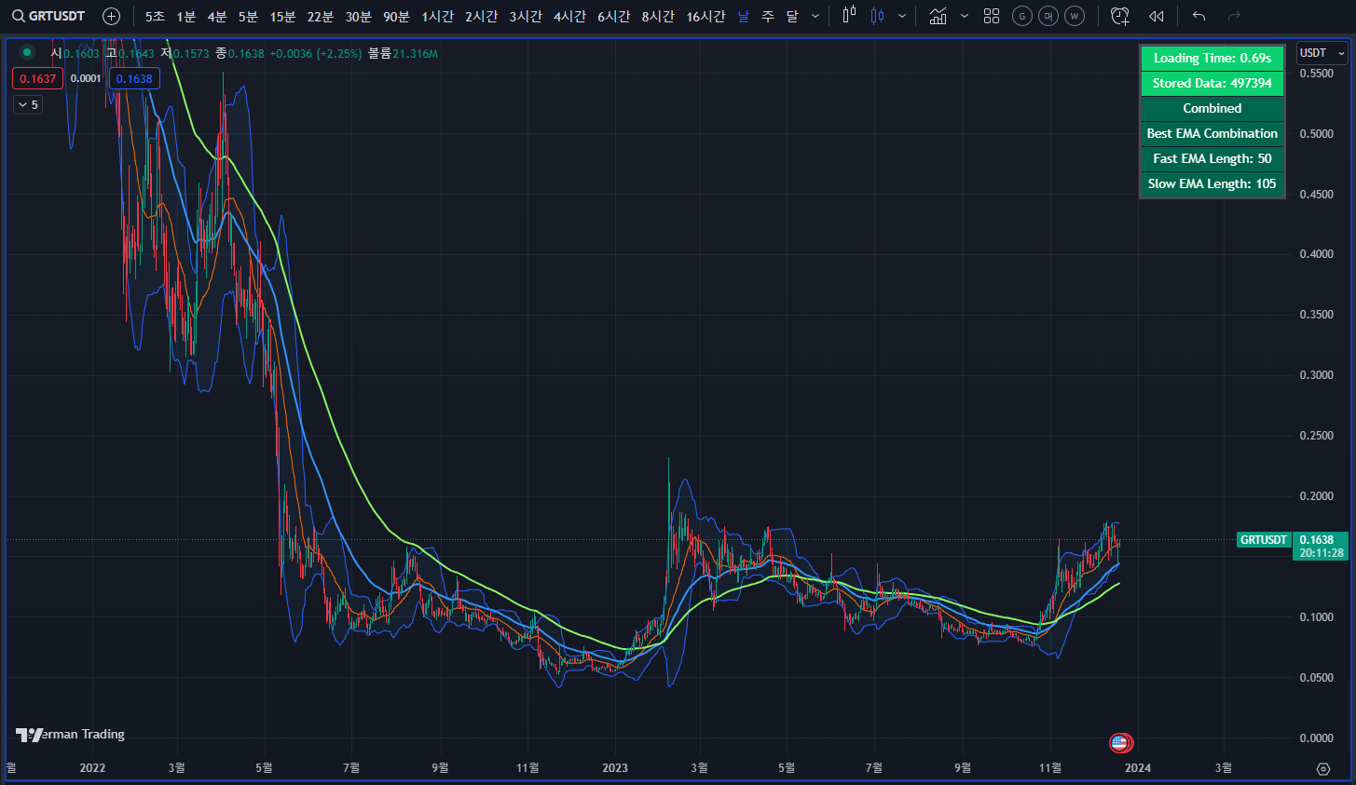Click the volume value 21.316M
The height and width of the screenshot is (785, 1356).
[415, 54]
